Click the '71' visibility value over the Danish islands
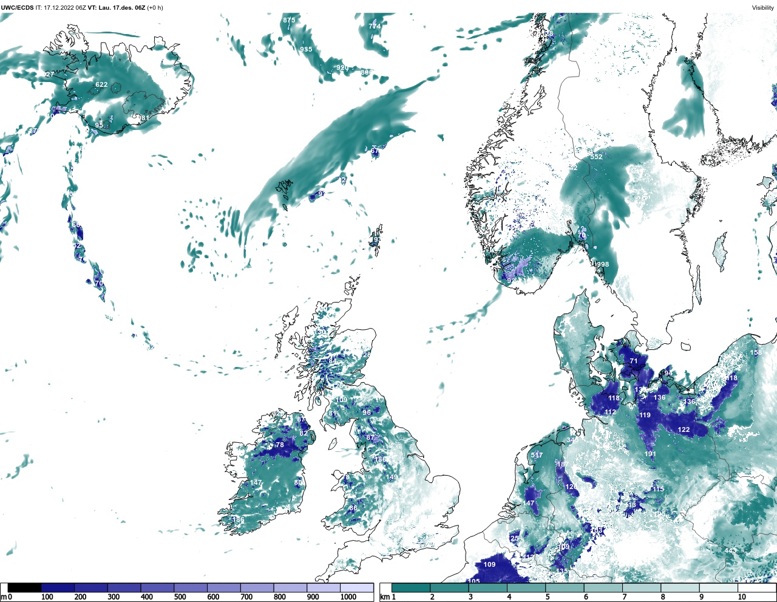Viewport: 777px width, 602px height. coord(634,361)
